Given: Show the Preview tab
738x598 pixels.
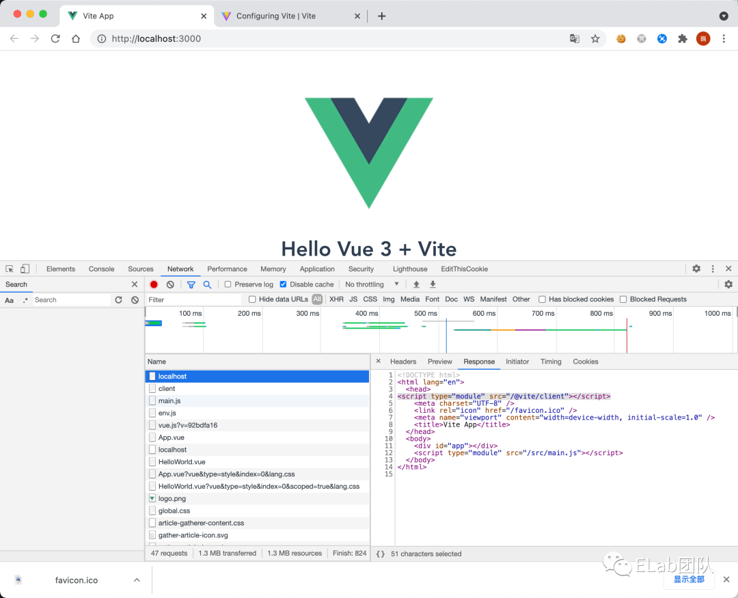Looking at the screenshot, I should 440,362.
